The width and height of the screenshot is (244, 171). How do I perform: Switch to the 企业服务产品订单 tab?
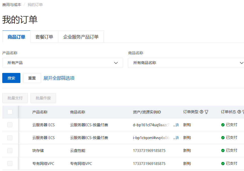(x=81, y=37)
